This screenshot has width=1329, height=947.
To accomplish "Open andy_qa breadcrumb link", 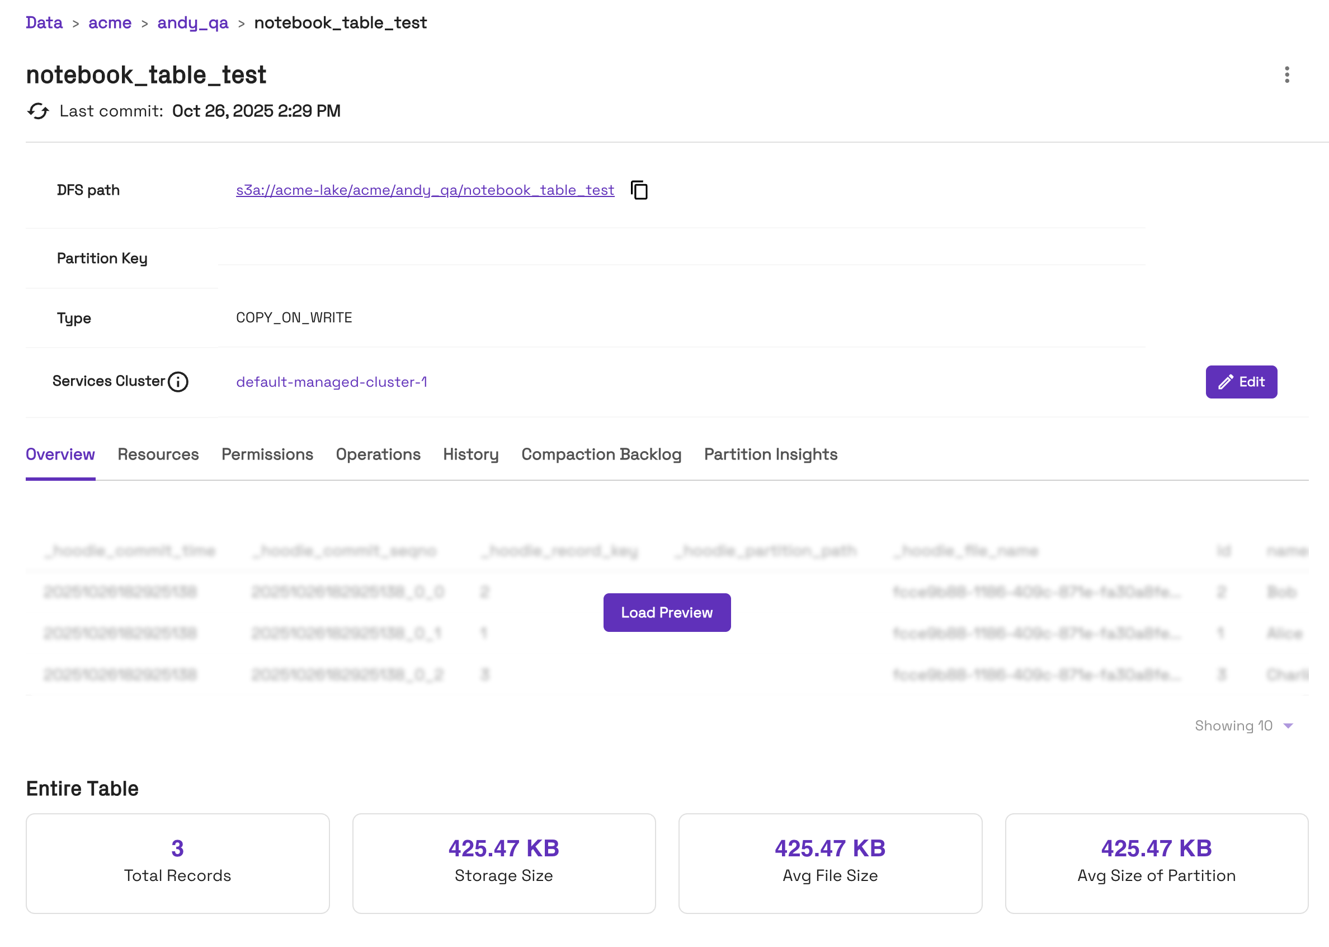I will [192, 23].
